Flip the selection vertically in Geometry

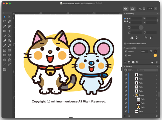pos(137,38)
